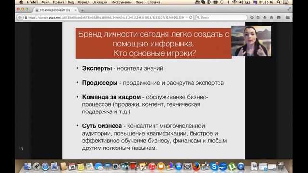Check the battery status icon
The image size is (308, 173).
point(248,2)
